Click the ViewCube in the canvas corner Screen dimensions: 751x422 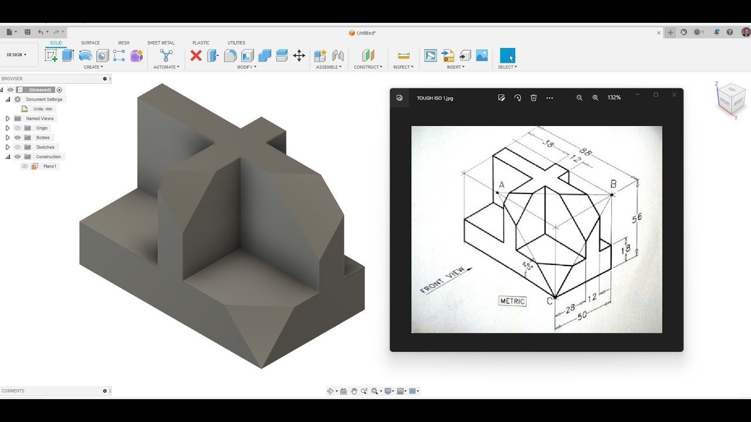click(731, 98)
